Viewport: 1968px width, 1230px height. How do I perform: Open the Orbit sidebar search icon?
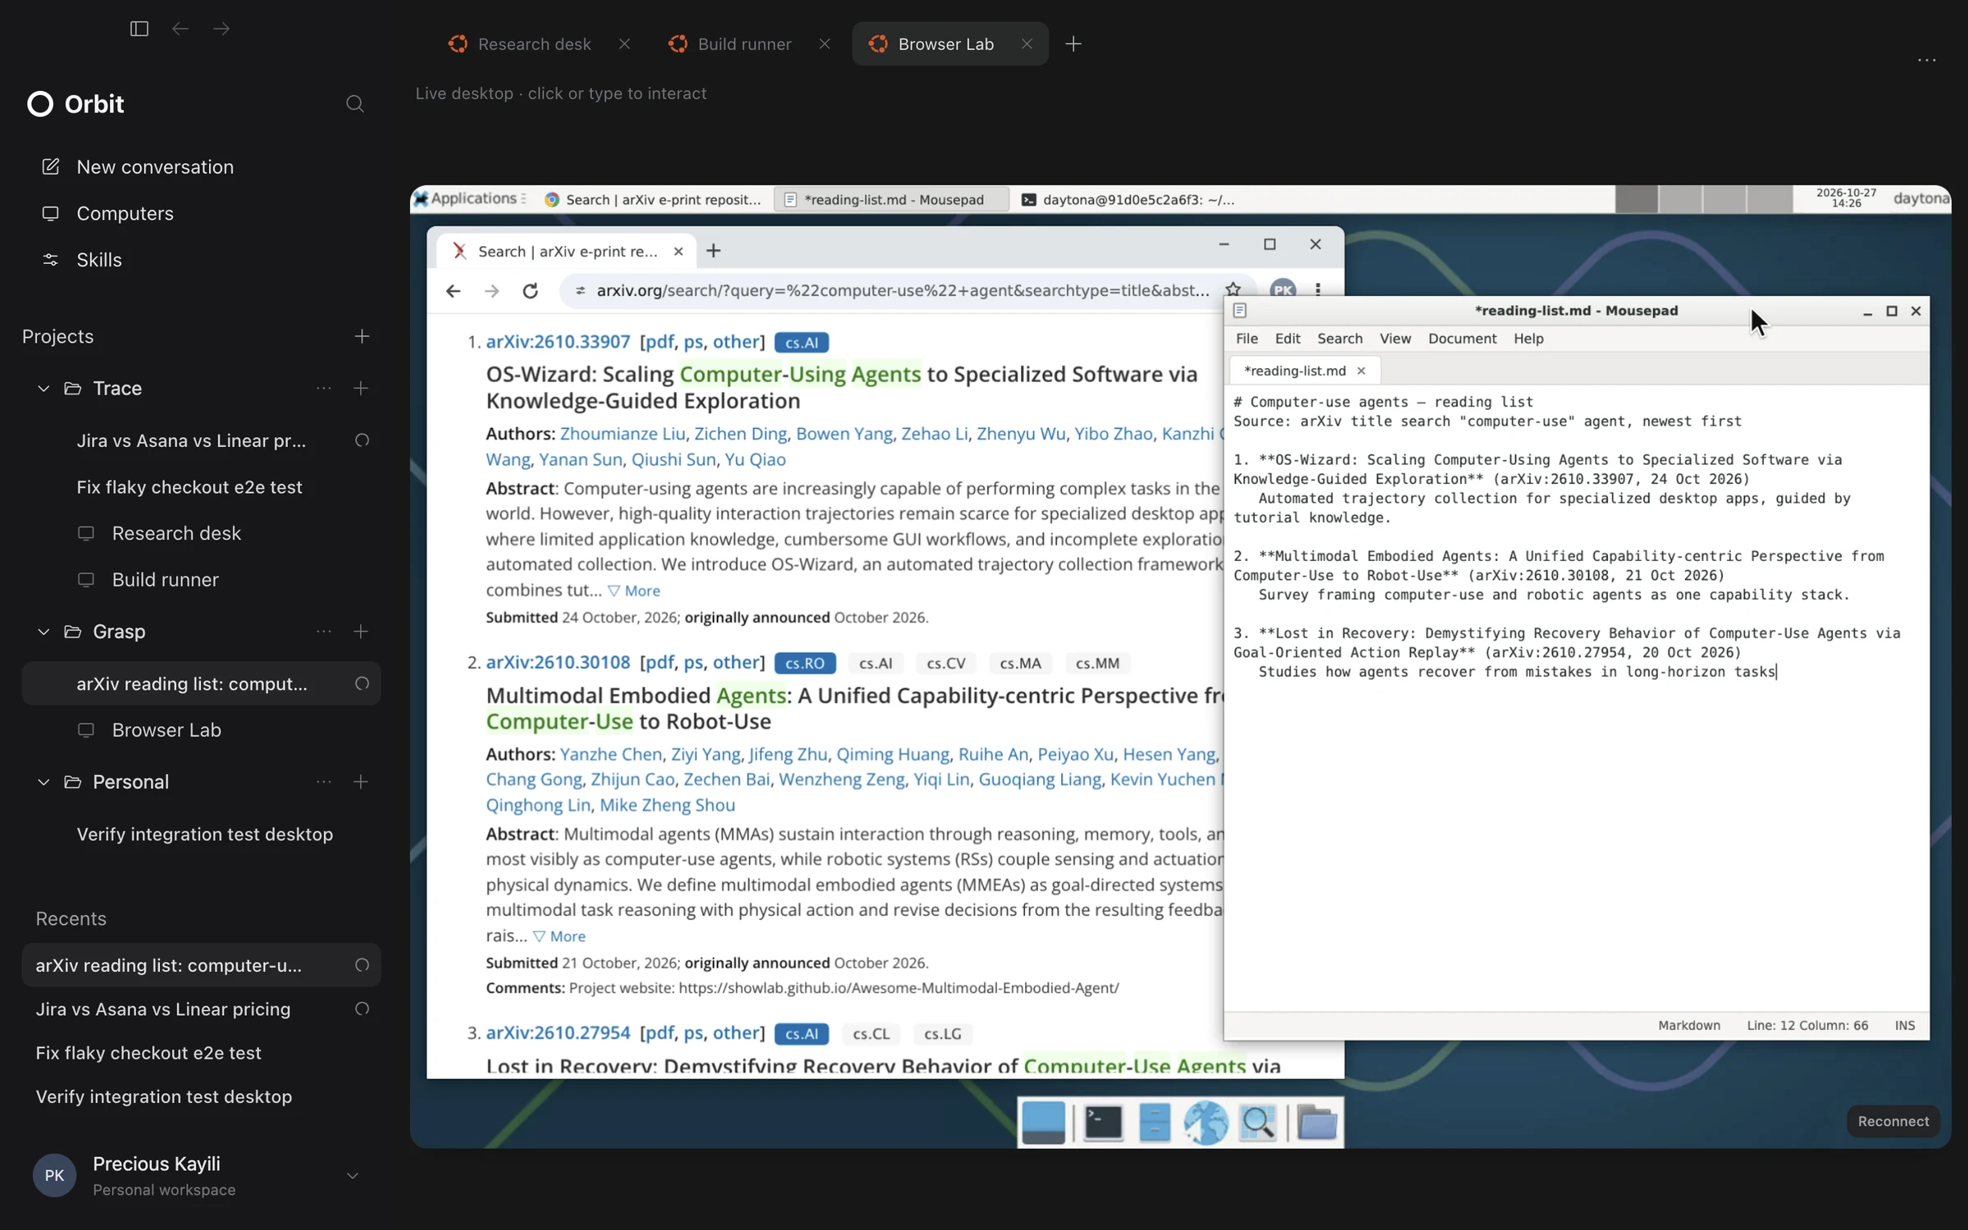[x=355, y=104]
